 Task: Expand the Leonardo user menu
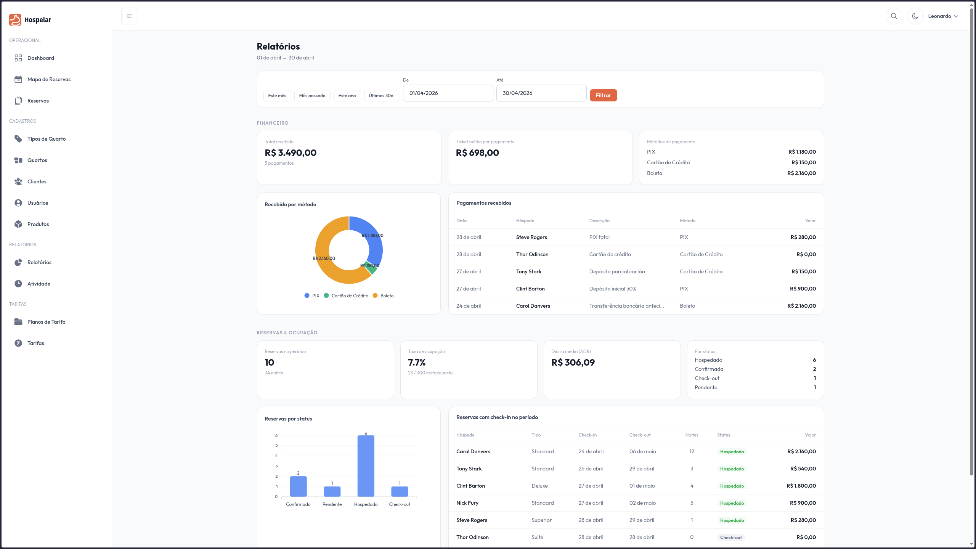pyautogui.click(x=943, y=16)
